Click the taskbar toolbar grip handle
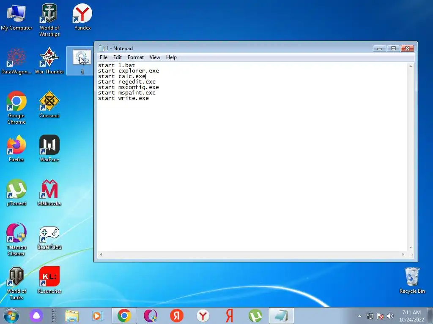Viewport: 433px width, 324px height. (x=54, y=316)
